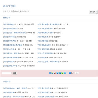Open novel link 达尔文病毒
The height and width of the screenshot is (98, 98).
click(x=12, y=41)
